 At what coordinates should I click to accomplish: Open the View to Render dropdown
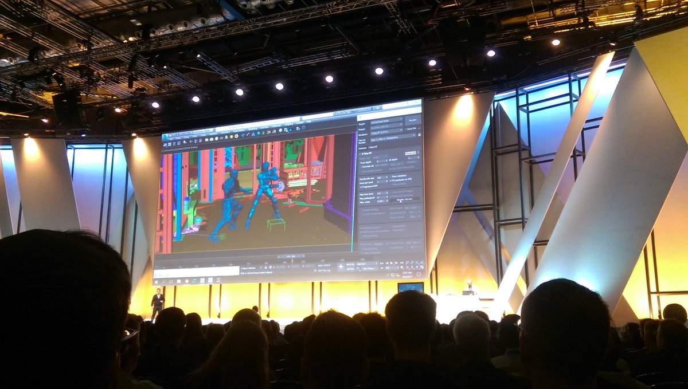(x=393, y=137)
